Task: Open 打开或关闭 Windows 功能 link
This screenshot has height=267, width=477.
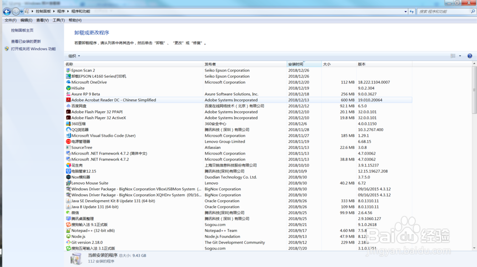Action: pyautogui.click(x=33, y=49)
